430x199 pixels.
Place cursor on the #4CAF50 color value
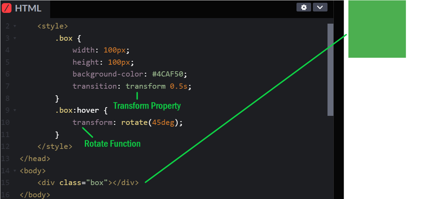click(x=169, y=74)
